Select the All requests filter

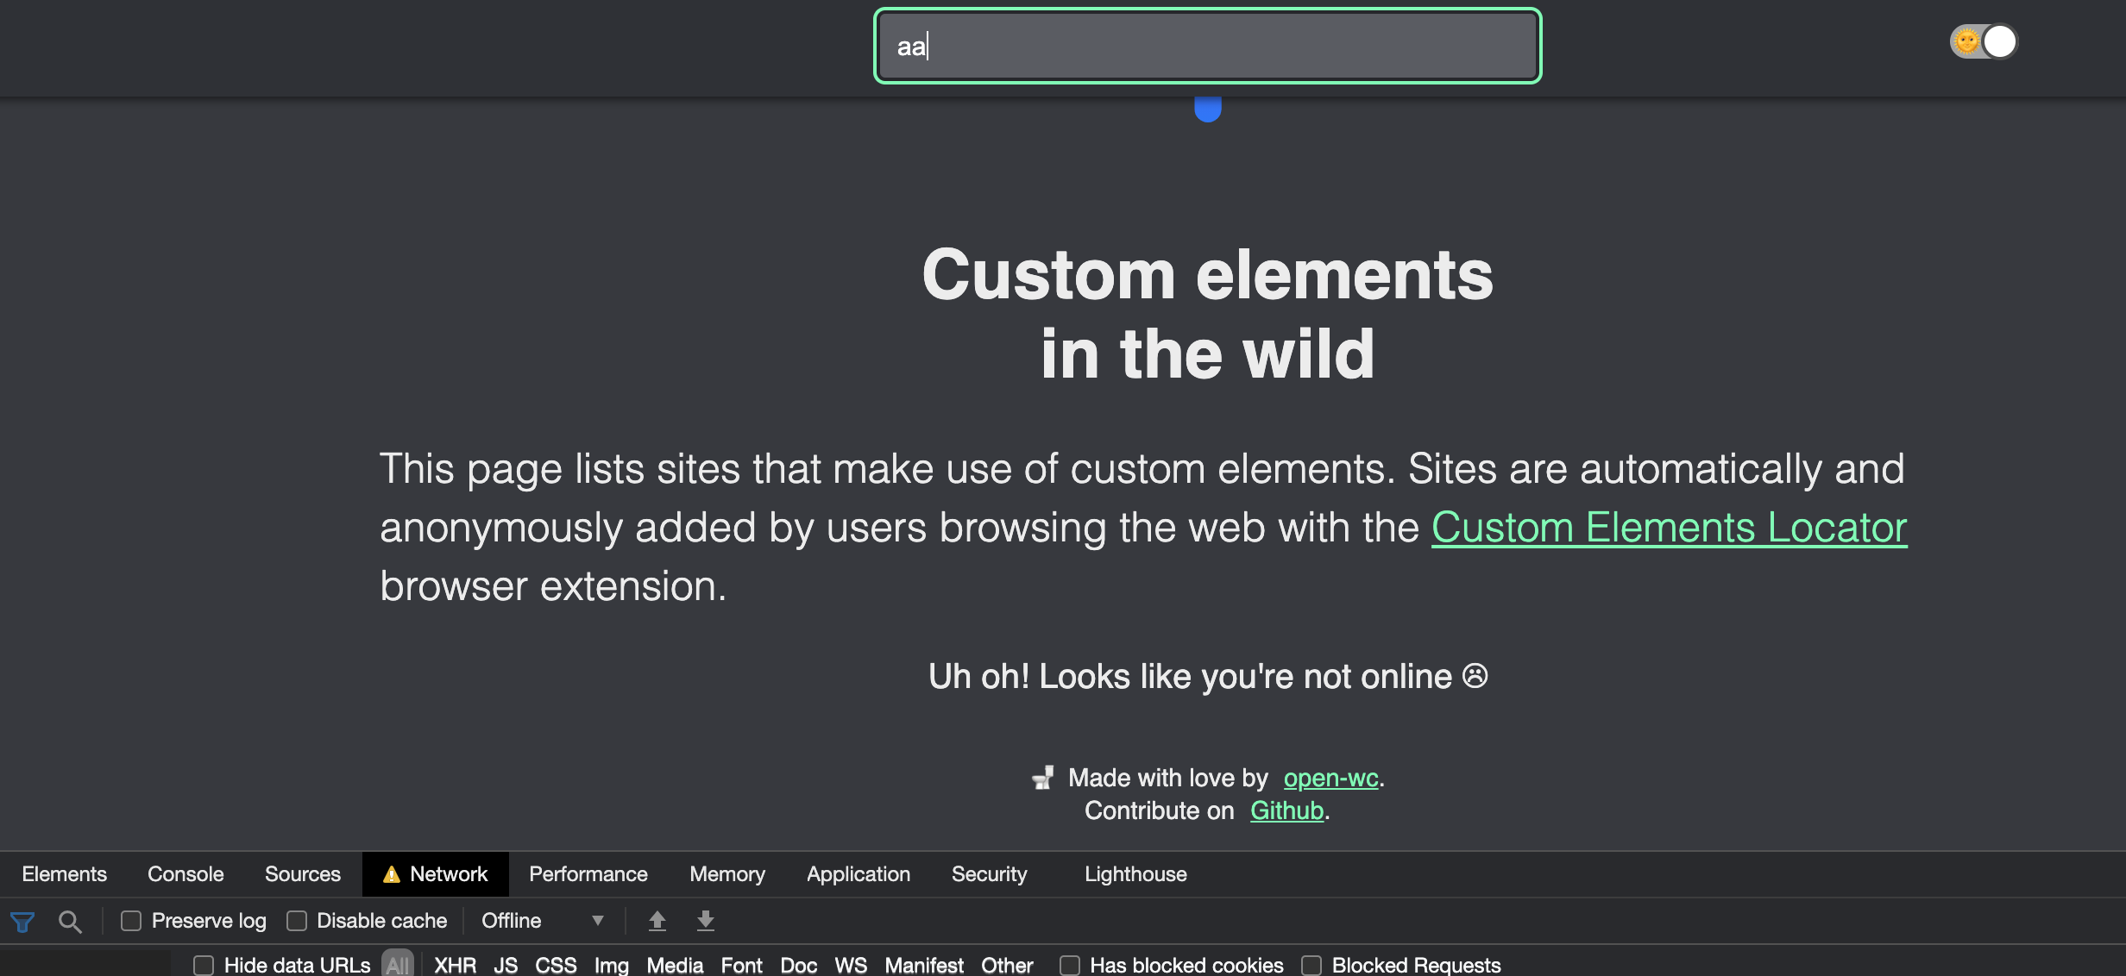coord(398,965)
